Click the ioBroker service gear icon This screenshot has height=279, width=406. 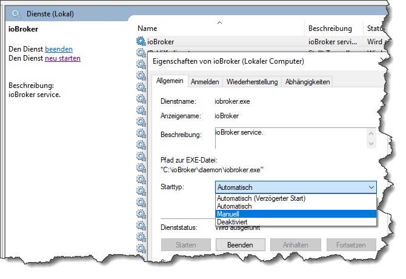(x=141, y=41)
